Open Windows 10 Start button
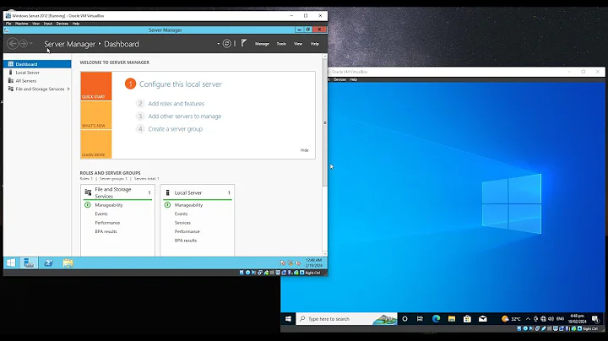Image resolution: width=608 pixels, height=341 pixels. pyautogui.click(x=288, y=319)
